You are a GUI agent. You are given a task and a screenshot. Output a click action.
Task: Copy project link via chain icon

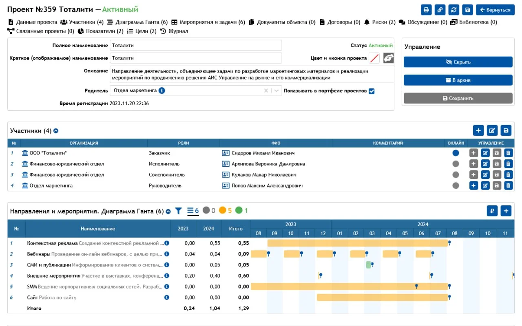point(440,10)
